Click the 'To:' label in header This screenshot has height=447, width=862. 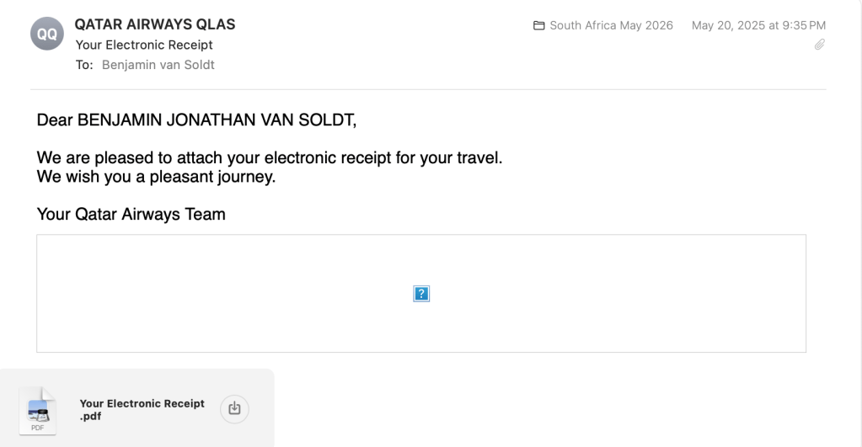pyautogui.click(x=83, y=65)
